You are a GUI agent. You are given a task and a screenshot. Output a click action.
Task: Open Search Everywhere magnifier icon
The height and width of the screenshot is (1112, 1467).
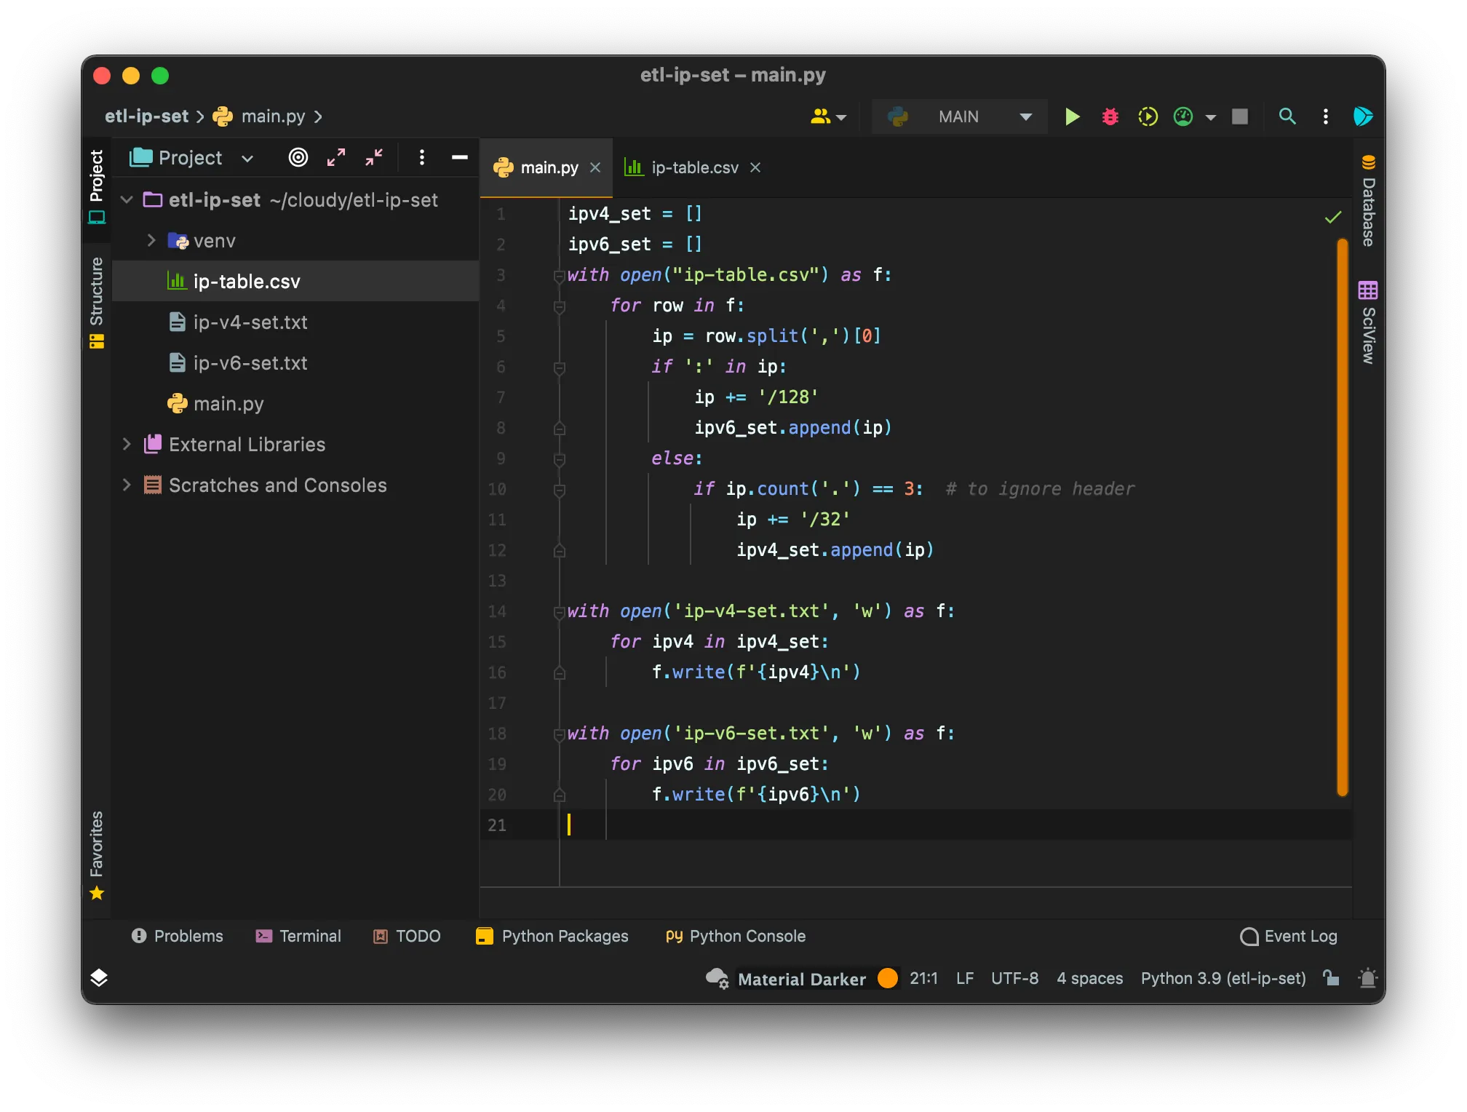[1287, 116]
